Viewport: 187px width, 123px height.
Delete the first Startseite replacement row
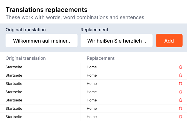181,67
